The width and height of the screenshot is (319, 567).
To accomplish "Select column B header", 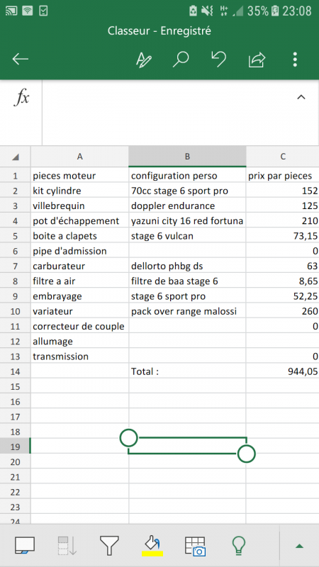I will [x=187, y=157].
